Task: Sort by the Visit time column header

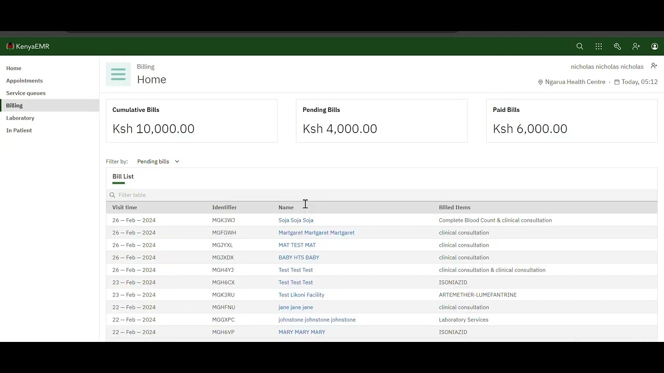Action: click(x=125, y=208)
